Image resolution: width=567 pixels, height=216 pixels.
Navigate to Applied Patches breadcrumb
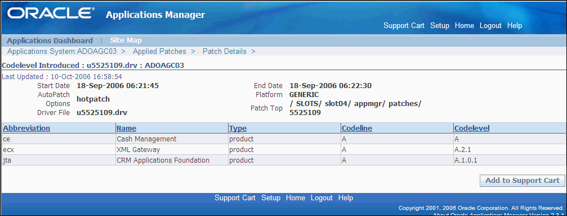click(159, 51)
